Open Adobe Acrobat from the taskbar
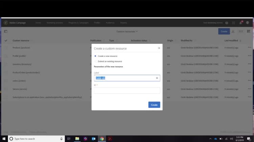Image resolution: width=254 pixels, height=142 pixels. [110, 139]
